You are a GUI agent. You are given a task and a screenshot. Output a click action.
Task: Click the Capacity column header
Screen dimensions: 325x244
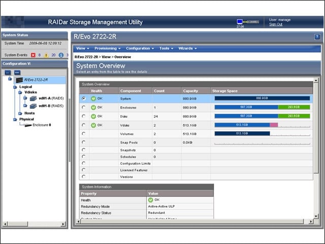(196, 91)
